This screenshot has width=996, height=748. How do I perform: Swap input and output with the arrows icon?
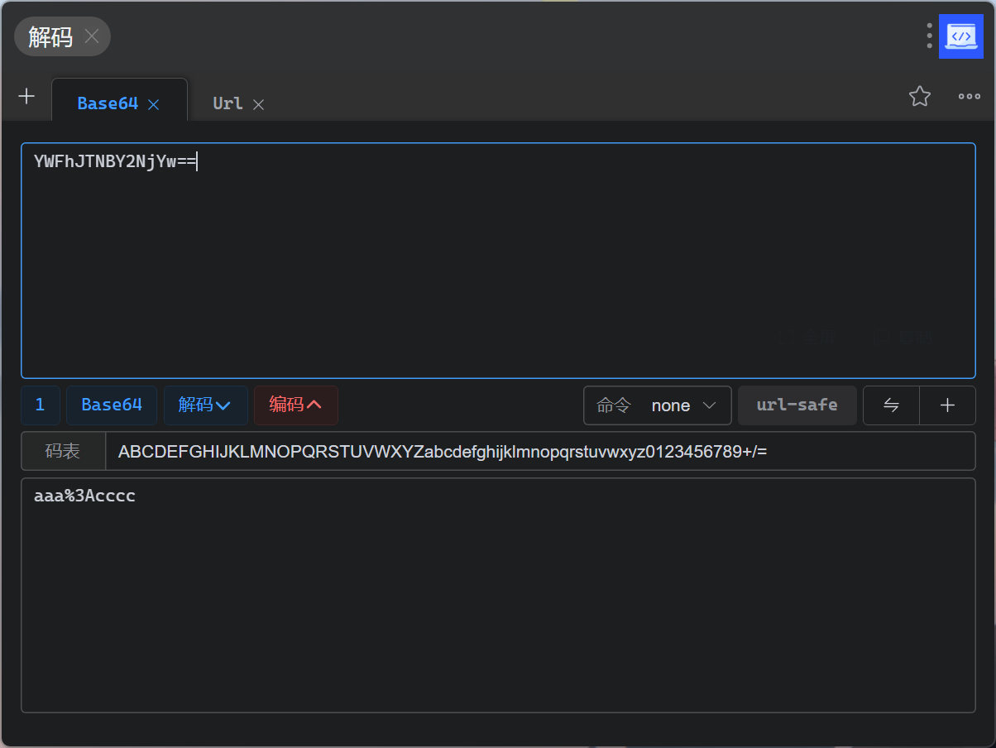(x=891, y=405)
